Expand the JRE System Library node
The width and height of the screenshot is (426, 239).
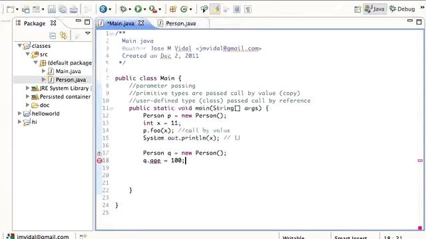[x=27, y=88]
